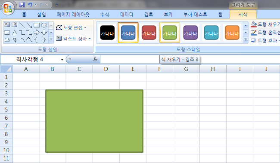This screenshot has width=280, height=163.
Task: Save the workbook with the floppy icon
Action: point(22,5)
